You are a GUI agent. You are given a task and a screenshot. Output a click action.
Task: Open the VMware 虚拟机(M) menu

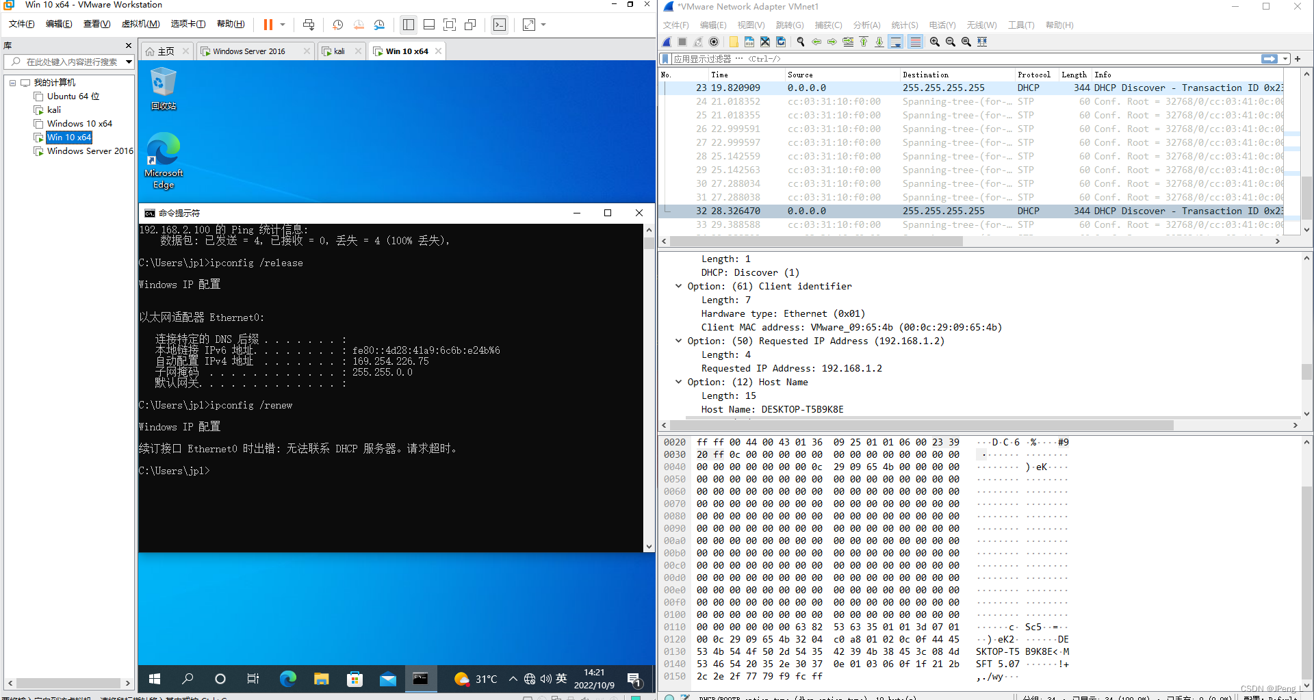[x=140, y=24]
